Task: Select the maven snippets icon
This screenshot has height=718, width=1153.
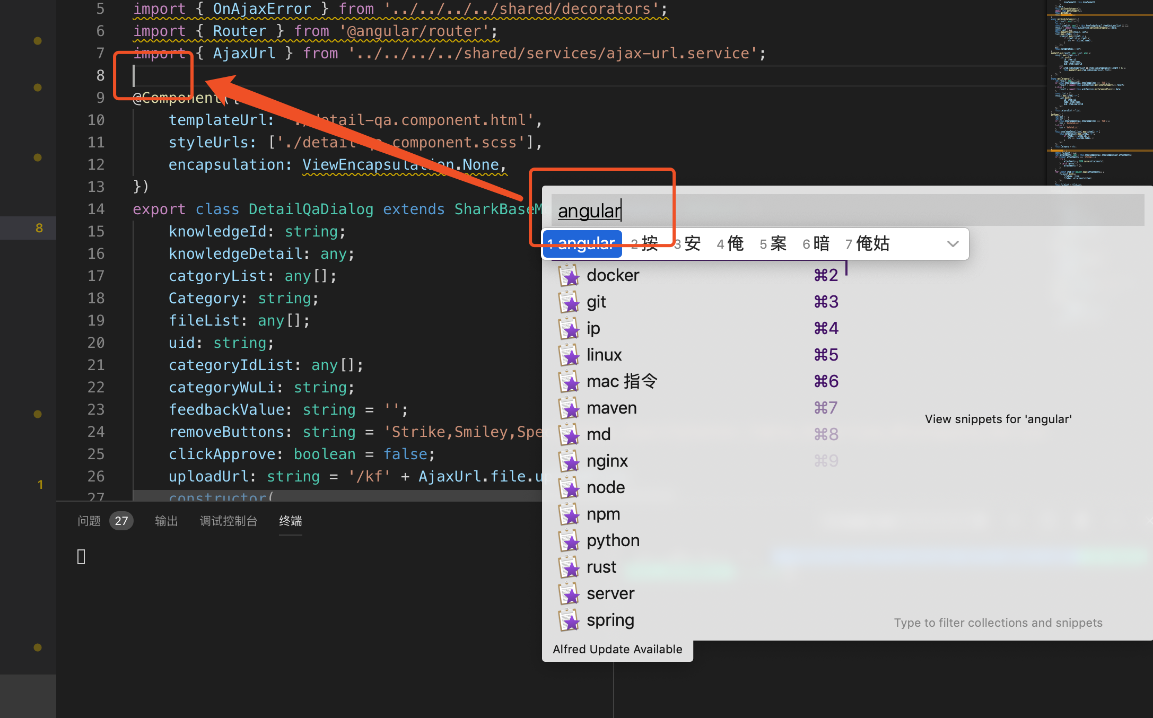Action: point(570,409)
